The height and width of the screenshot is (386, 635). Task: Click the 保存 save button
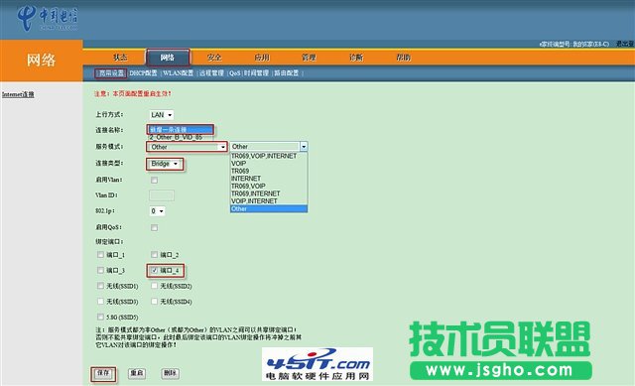pos(103,373)
